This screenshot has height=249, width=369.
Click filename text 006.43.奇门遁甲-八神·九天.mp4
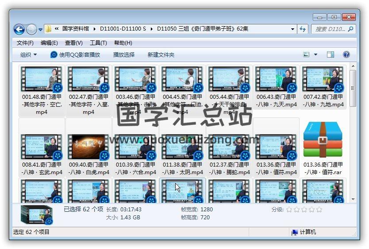pyautogui.click(x=276, y=101)
